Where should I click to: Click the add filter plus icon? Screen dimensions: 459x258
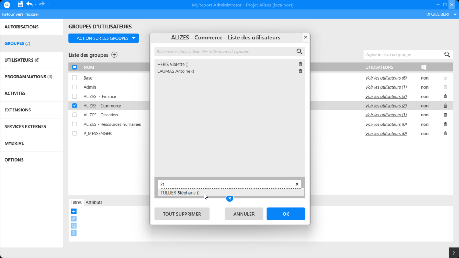(x=74, y=211)
